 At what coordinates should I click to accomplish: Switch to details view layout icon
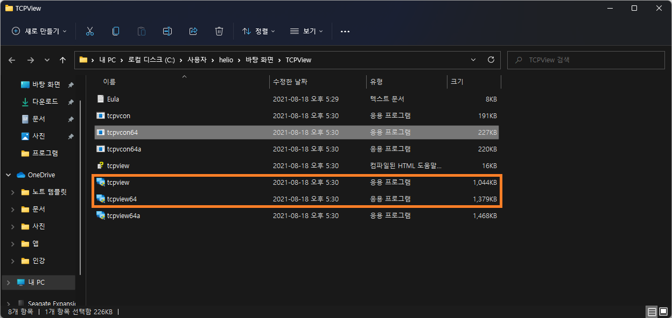click(x=652, y=312)
